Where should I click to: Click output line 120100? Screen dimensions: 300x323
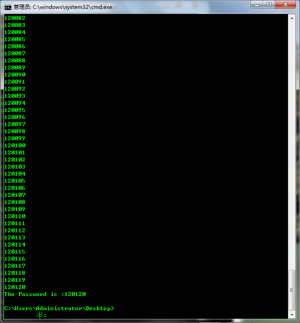coord(15,146)
